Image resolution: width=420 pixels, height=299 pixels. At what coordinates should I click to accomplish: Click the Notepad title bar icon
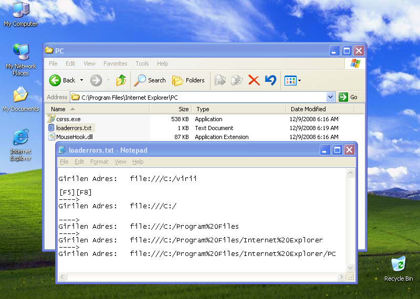62,149
